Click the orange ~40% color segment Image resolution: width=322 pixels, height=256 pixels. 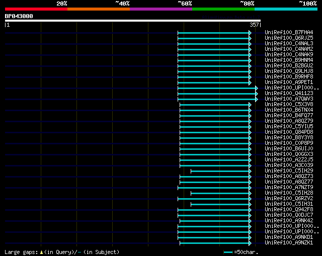tap(99, 9)
